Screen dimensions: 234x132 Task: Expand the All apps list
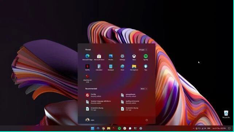coord(143,50)
